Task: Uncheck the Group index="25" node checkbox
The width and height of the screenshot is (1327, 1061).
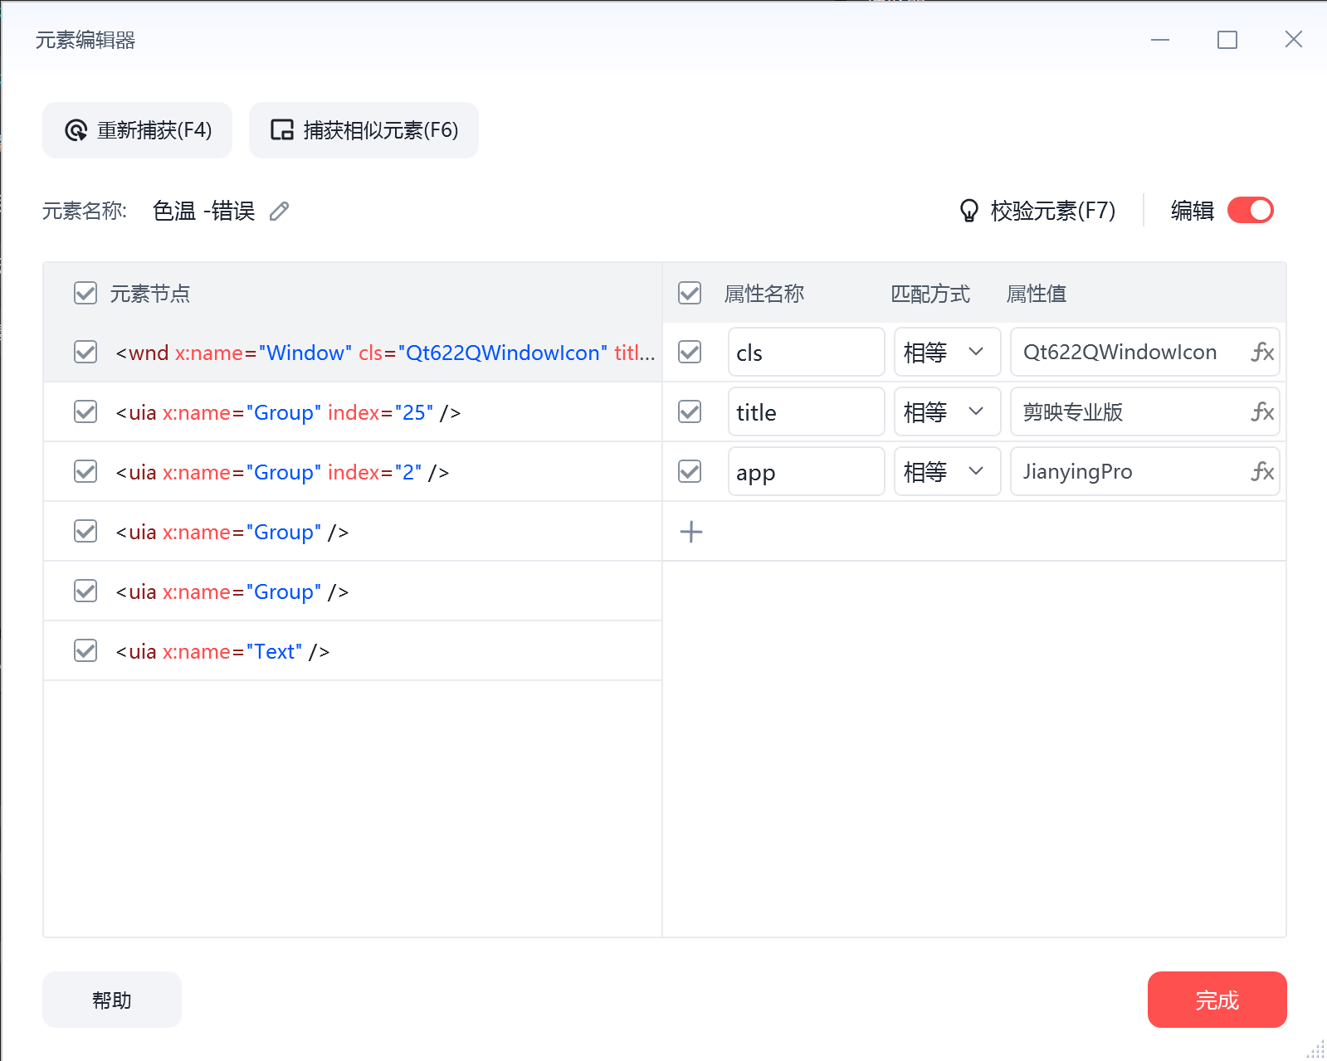Action: (x=85, y=412)
